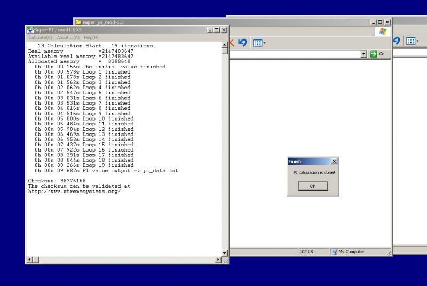Click Super PI horizontal scrollbar left arrow
The width and height of the screenshot is (427, 286).
[x=30, y=260]
